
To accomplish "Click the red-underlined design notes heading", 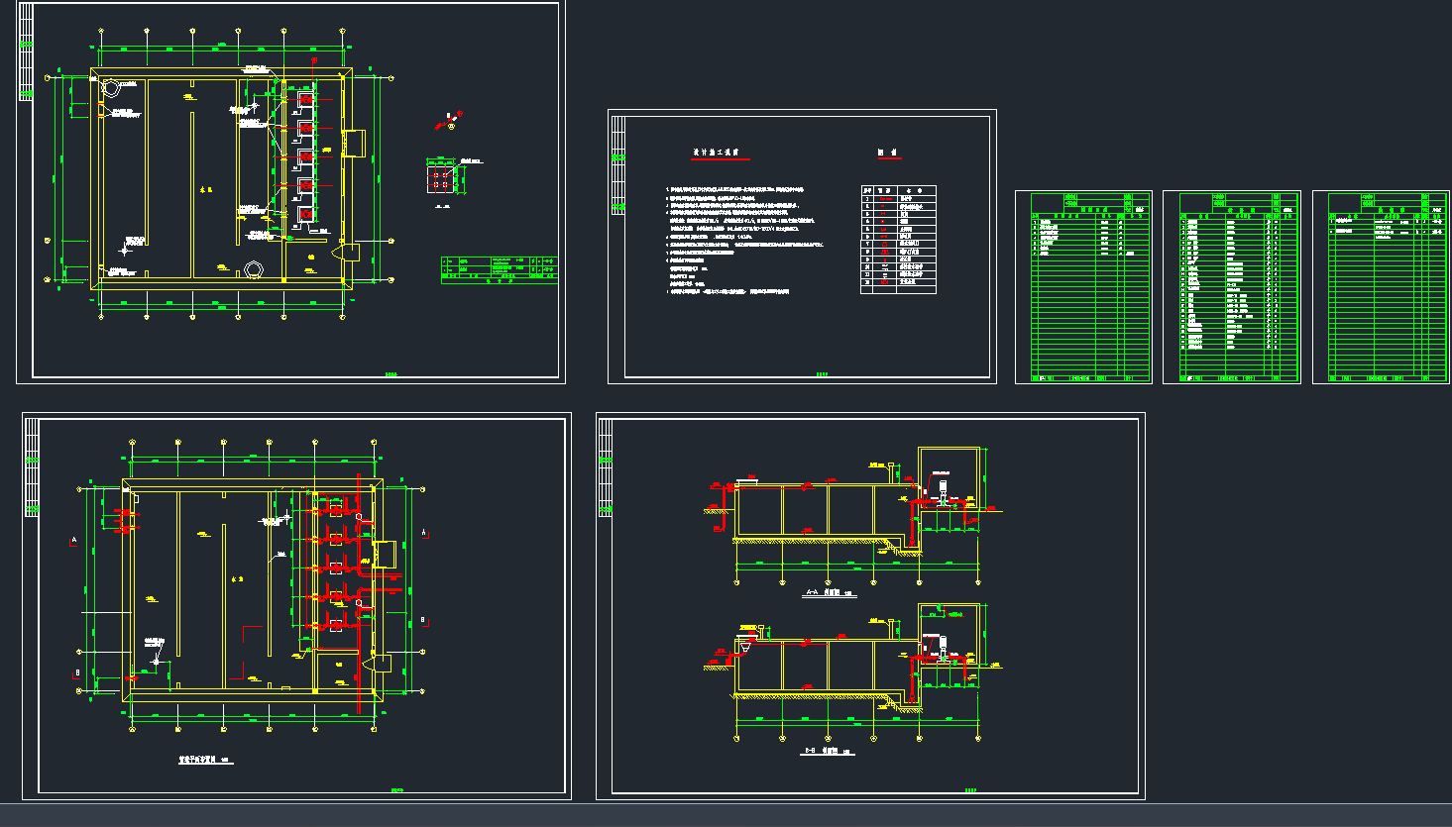I will click(x=721, y=154).
